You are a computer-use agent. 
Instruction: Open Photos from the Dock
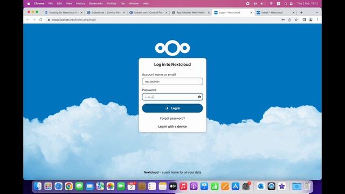111,186
